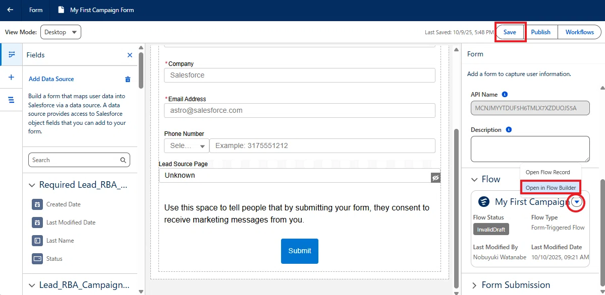The width and height of the screenshot is (605, 295).
Task: Close the Fields panel with X
Action: tap(130, 55)
